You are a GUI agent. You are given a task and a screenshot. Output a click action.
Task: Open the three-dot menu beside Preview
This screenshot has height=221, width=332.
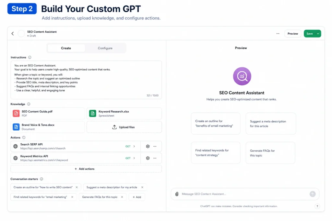pos(278,34)
